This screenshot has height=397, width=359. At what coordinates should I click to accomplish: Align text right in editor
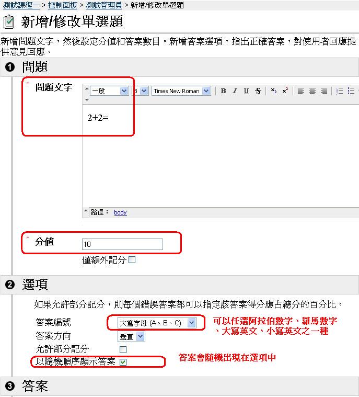324,91
